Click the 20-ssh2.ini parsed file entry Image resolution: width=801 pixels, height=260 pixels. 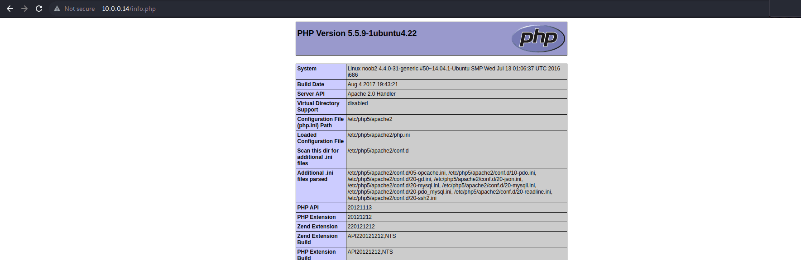click(392, 198)
